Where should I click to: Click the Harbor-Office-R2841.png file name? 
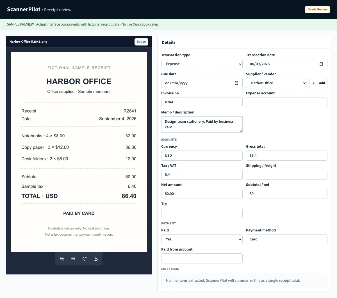(28, 42)
